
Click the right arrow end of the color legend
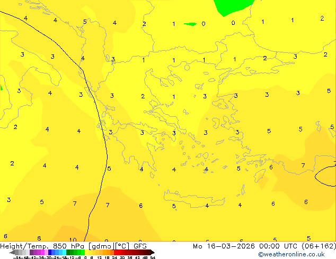point(153,252)
